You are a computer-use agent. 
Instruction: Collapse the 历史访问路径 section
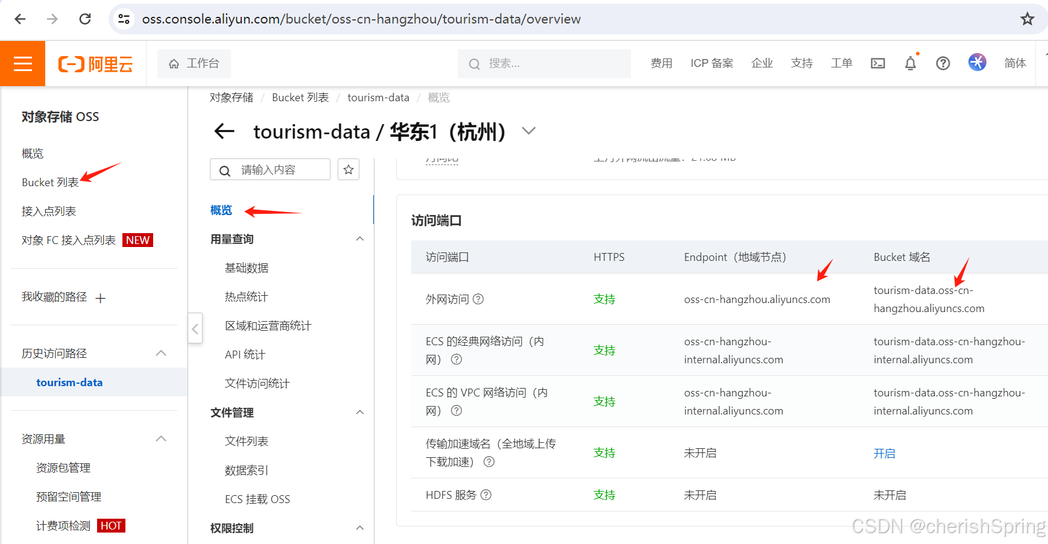(161, 353)
